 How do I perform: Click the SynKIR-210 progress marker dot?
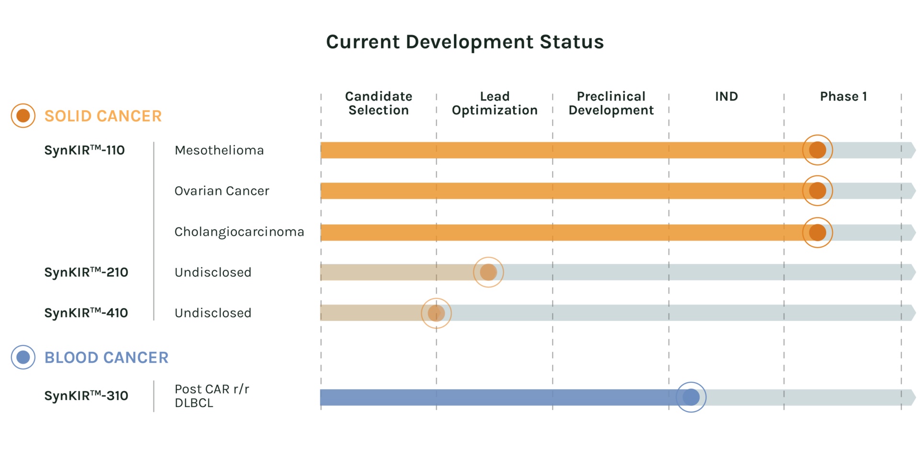[x=488, y=272]
